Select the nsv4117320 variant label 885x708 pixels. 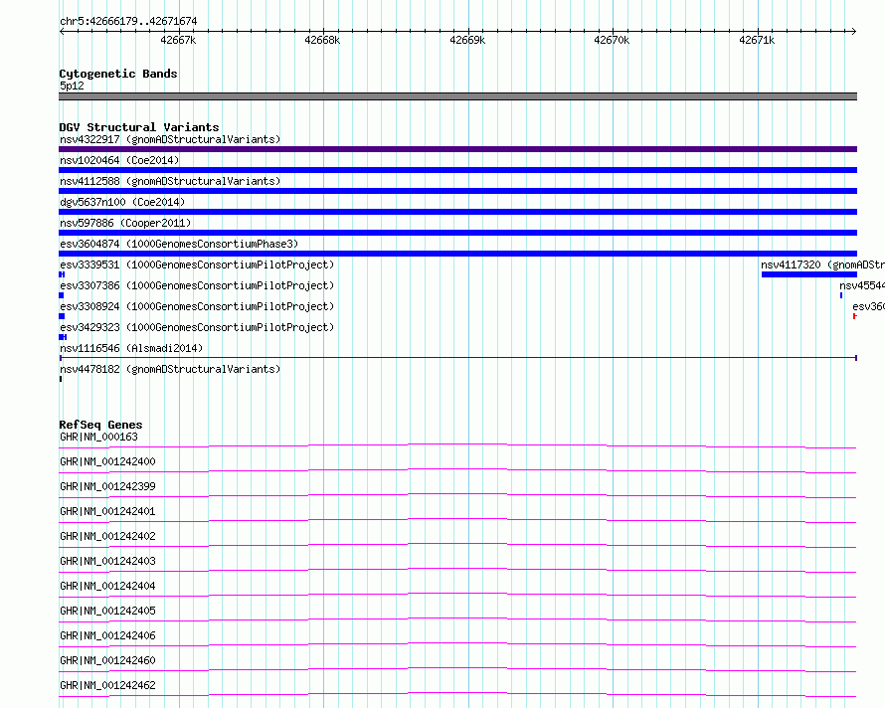point(822,265)
